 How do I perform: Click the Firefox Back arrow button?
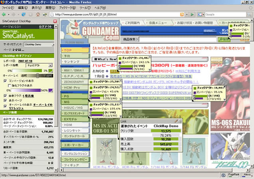pos(4,14)
